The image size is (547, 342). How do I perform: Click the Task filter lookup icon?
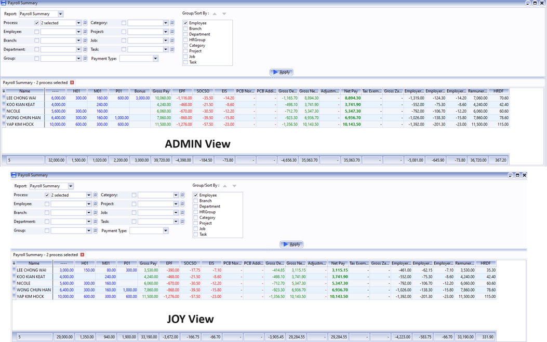(172, 49)
